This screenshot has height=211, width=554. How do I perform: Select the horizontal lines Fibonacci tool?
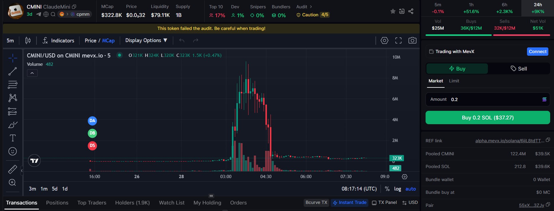tap(12, 85)
